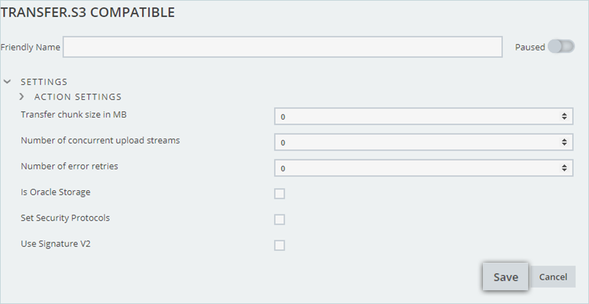Check the Set Security Protocols box
This screenshot has width=589, height=304.
pyautogui.click(x=279, y=220)
